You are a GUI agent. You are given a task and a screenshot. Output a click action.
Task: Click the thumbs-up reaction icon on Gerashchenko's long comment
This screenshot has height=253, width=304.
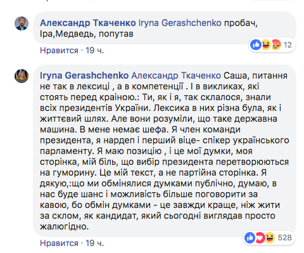tap(250, 238)
